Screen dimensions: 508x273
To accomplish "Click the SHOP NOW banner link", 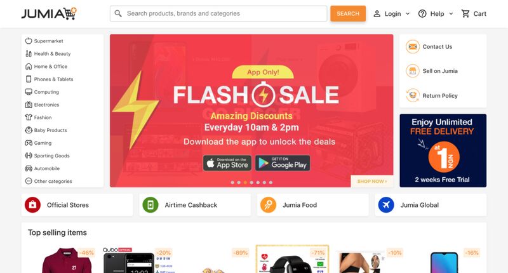I will [x=372, y=182].
